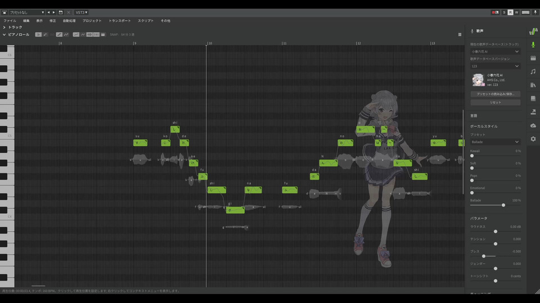This screenshot has width=540, height=303.
Task: Click the Synthesizer V logo icon in the sidebar
Action: [x=533, y=31]
